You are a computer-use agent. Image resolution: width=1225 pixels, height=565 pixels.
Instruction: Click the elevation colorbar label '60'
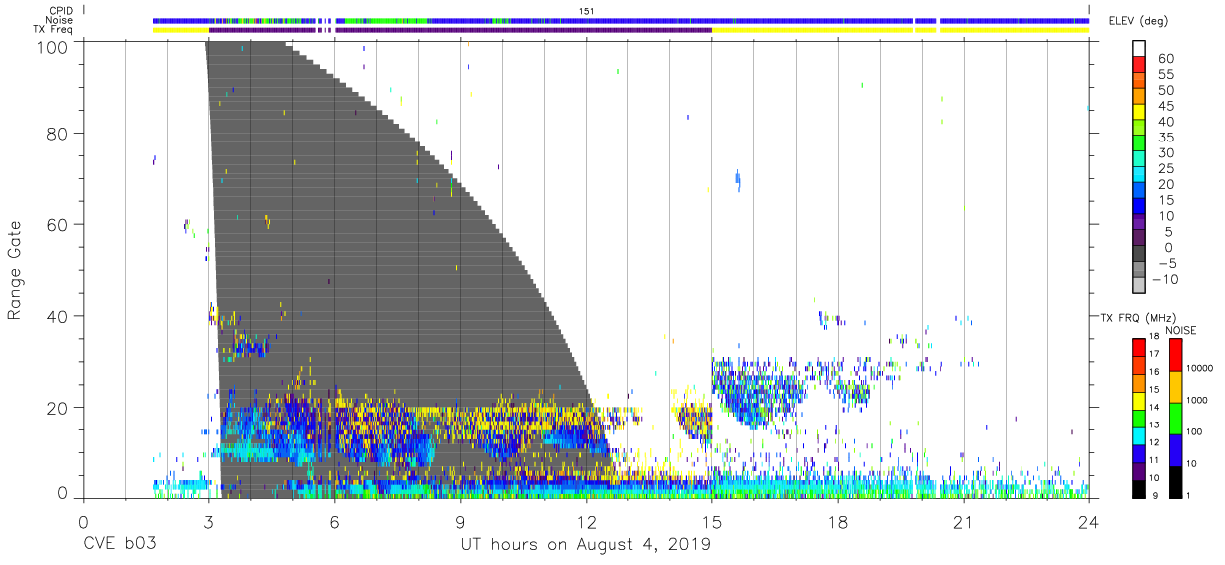pos(1166,59)
